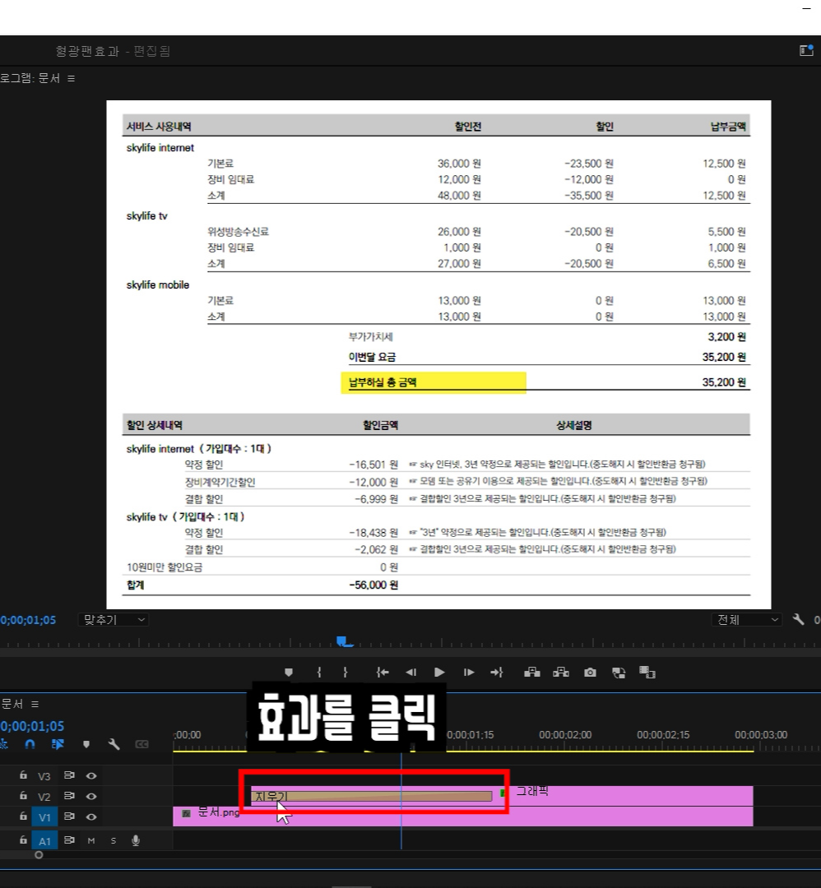
Task: Select the 문서.png clip on V1
Action: coord(463,816)
